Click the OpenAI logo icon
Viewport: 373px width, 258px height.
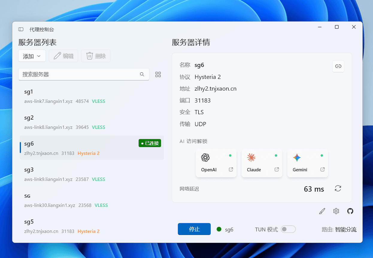205,158
